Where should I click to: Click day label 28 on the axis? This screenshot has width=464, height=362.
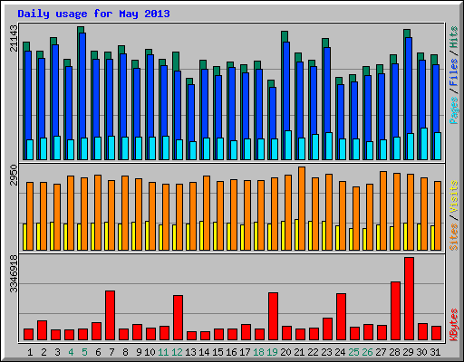click(394, 352)
